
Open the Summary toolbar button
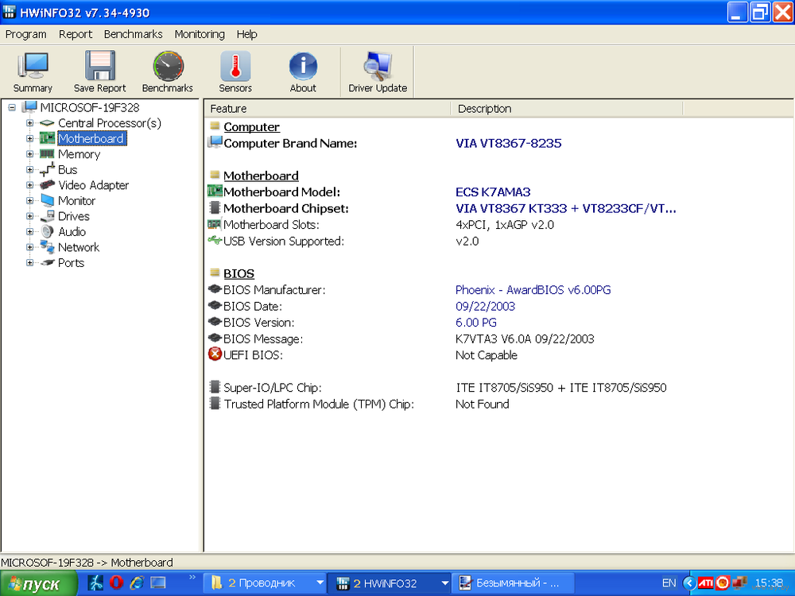[33, 72]
